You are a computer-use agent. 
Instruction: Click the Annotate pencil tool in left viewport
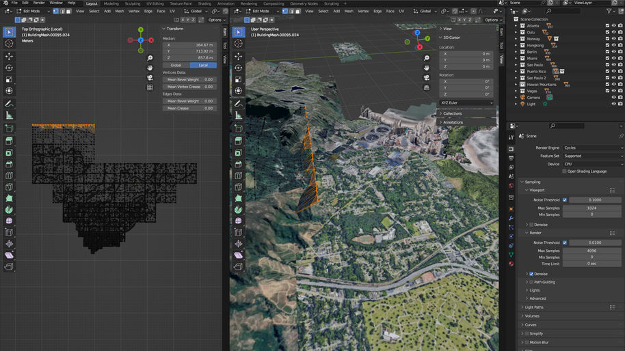pyautogui.click(x=10, y=104)
